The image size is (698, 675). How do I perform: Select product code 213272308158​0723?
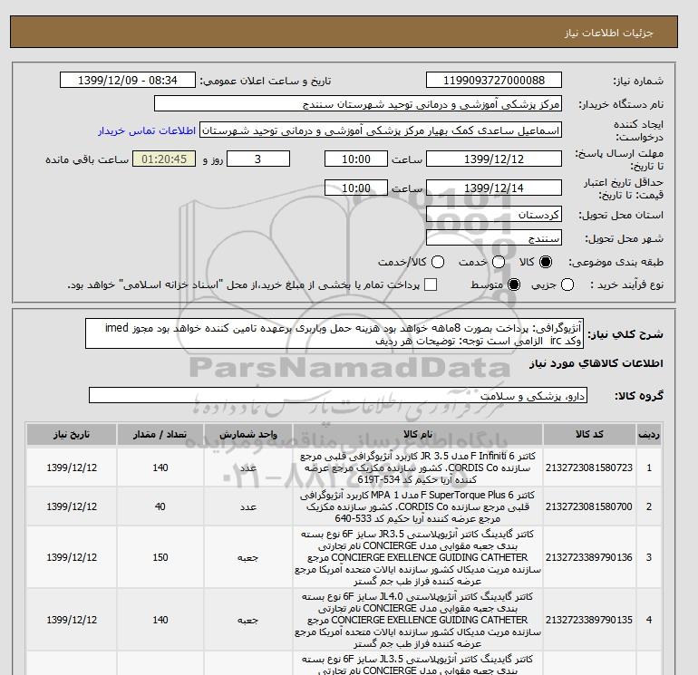pyautogui.click(x=589, y=468)
